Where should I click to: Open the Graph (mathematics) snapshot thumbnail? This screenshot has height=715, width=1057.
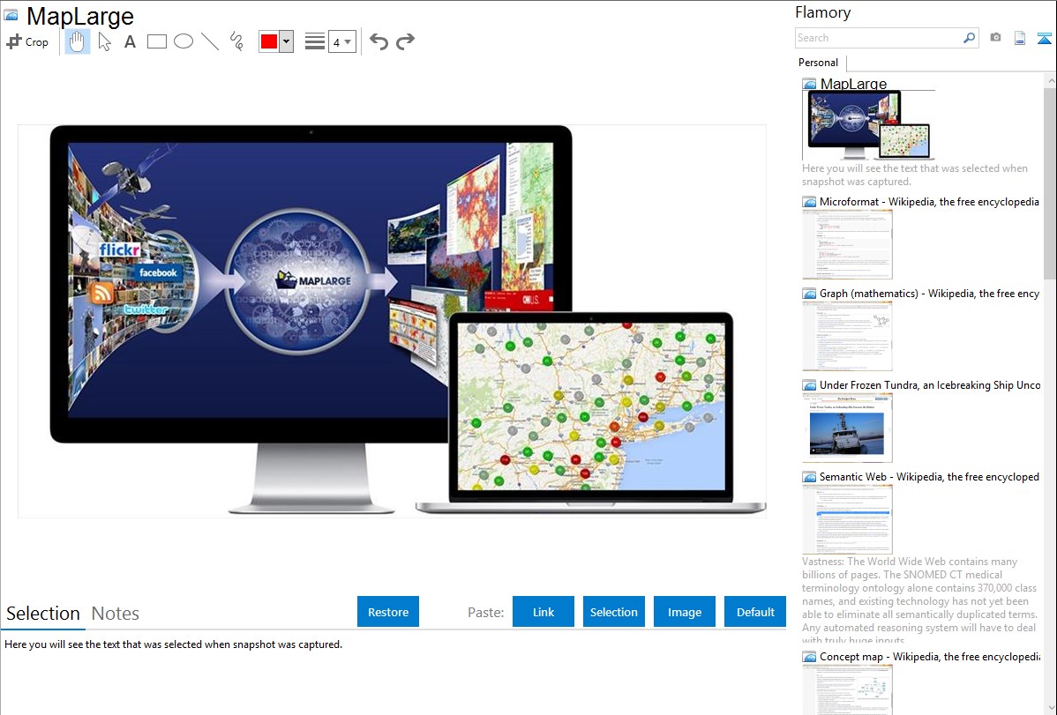pos(847,336)
